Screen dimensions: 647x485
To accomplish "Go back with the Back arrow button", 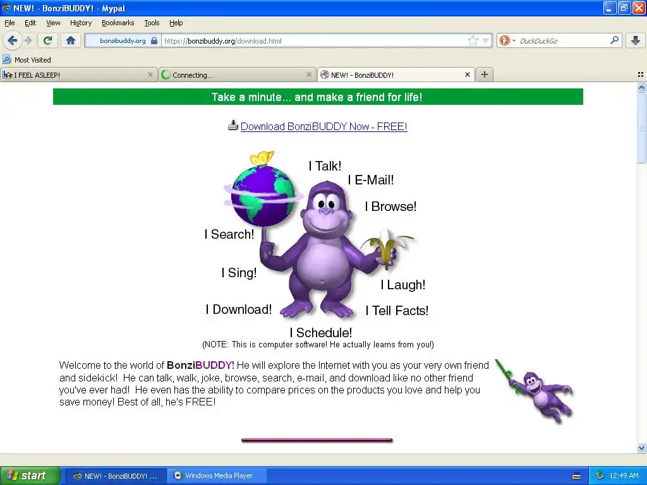I will (x=12, y=40).
